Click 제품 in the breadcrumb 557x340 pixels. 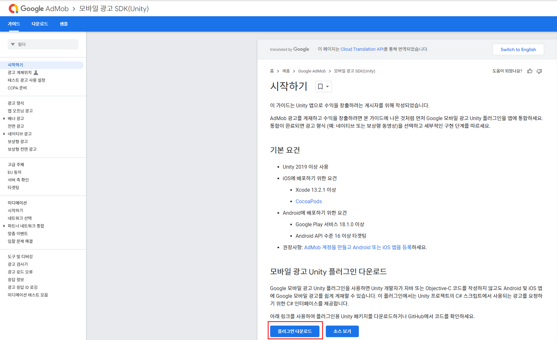tap(286, 71)
